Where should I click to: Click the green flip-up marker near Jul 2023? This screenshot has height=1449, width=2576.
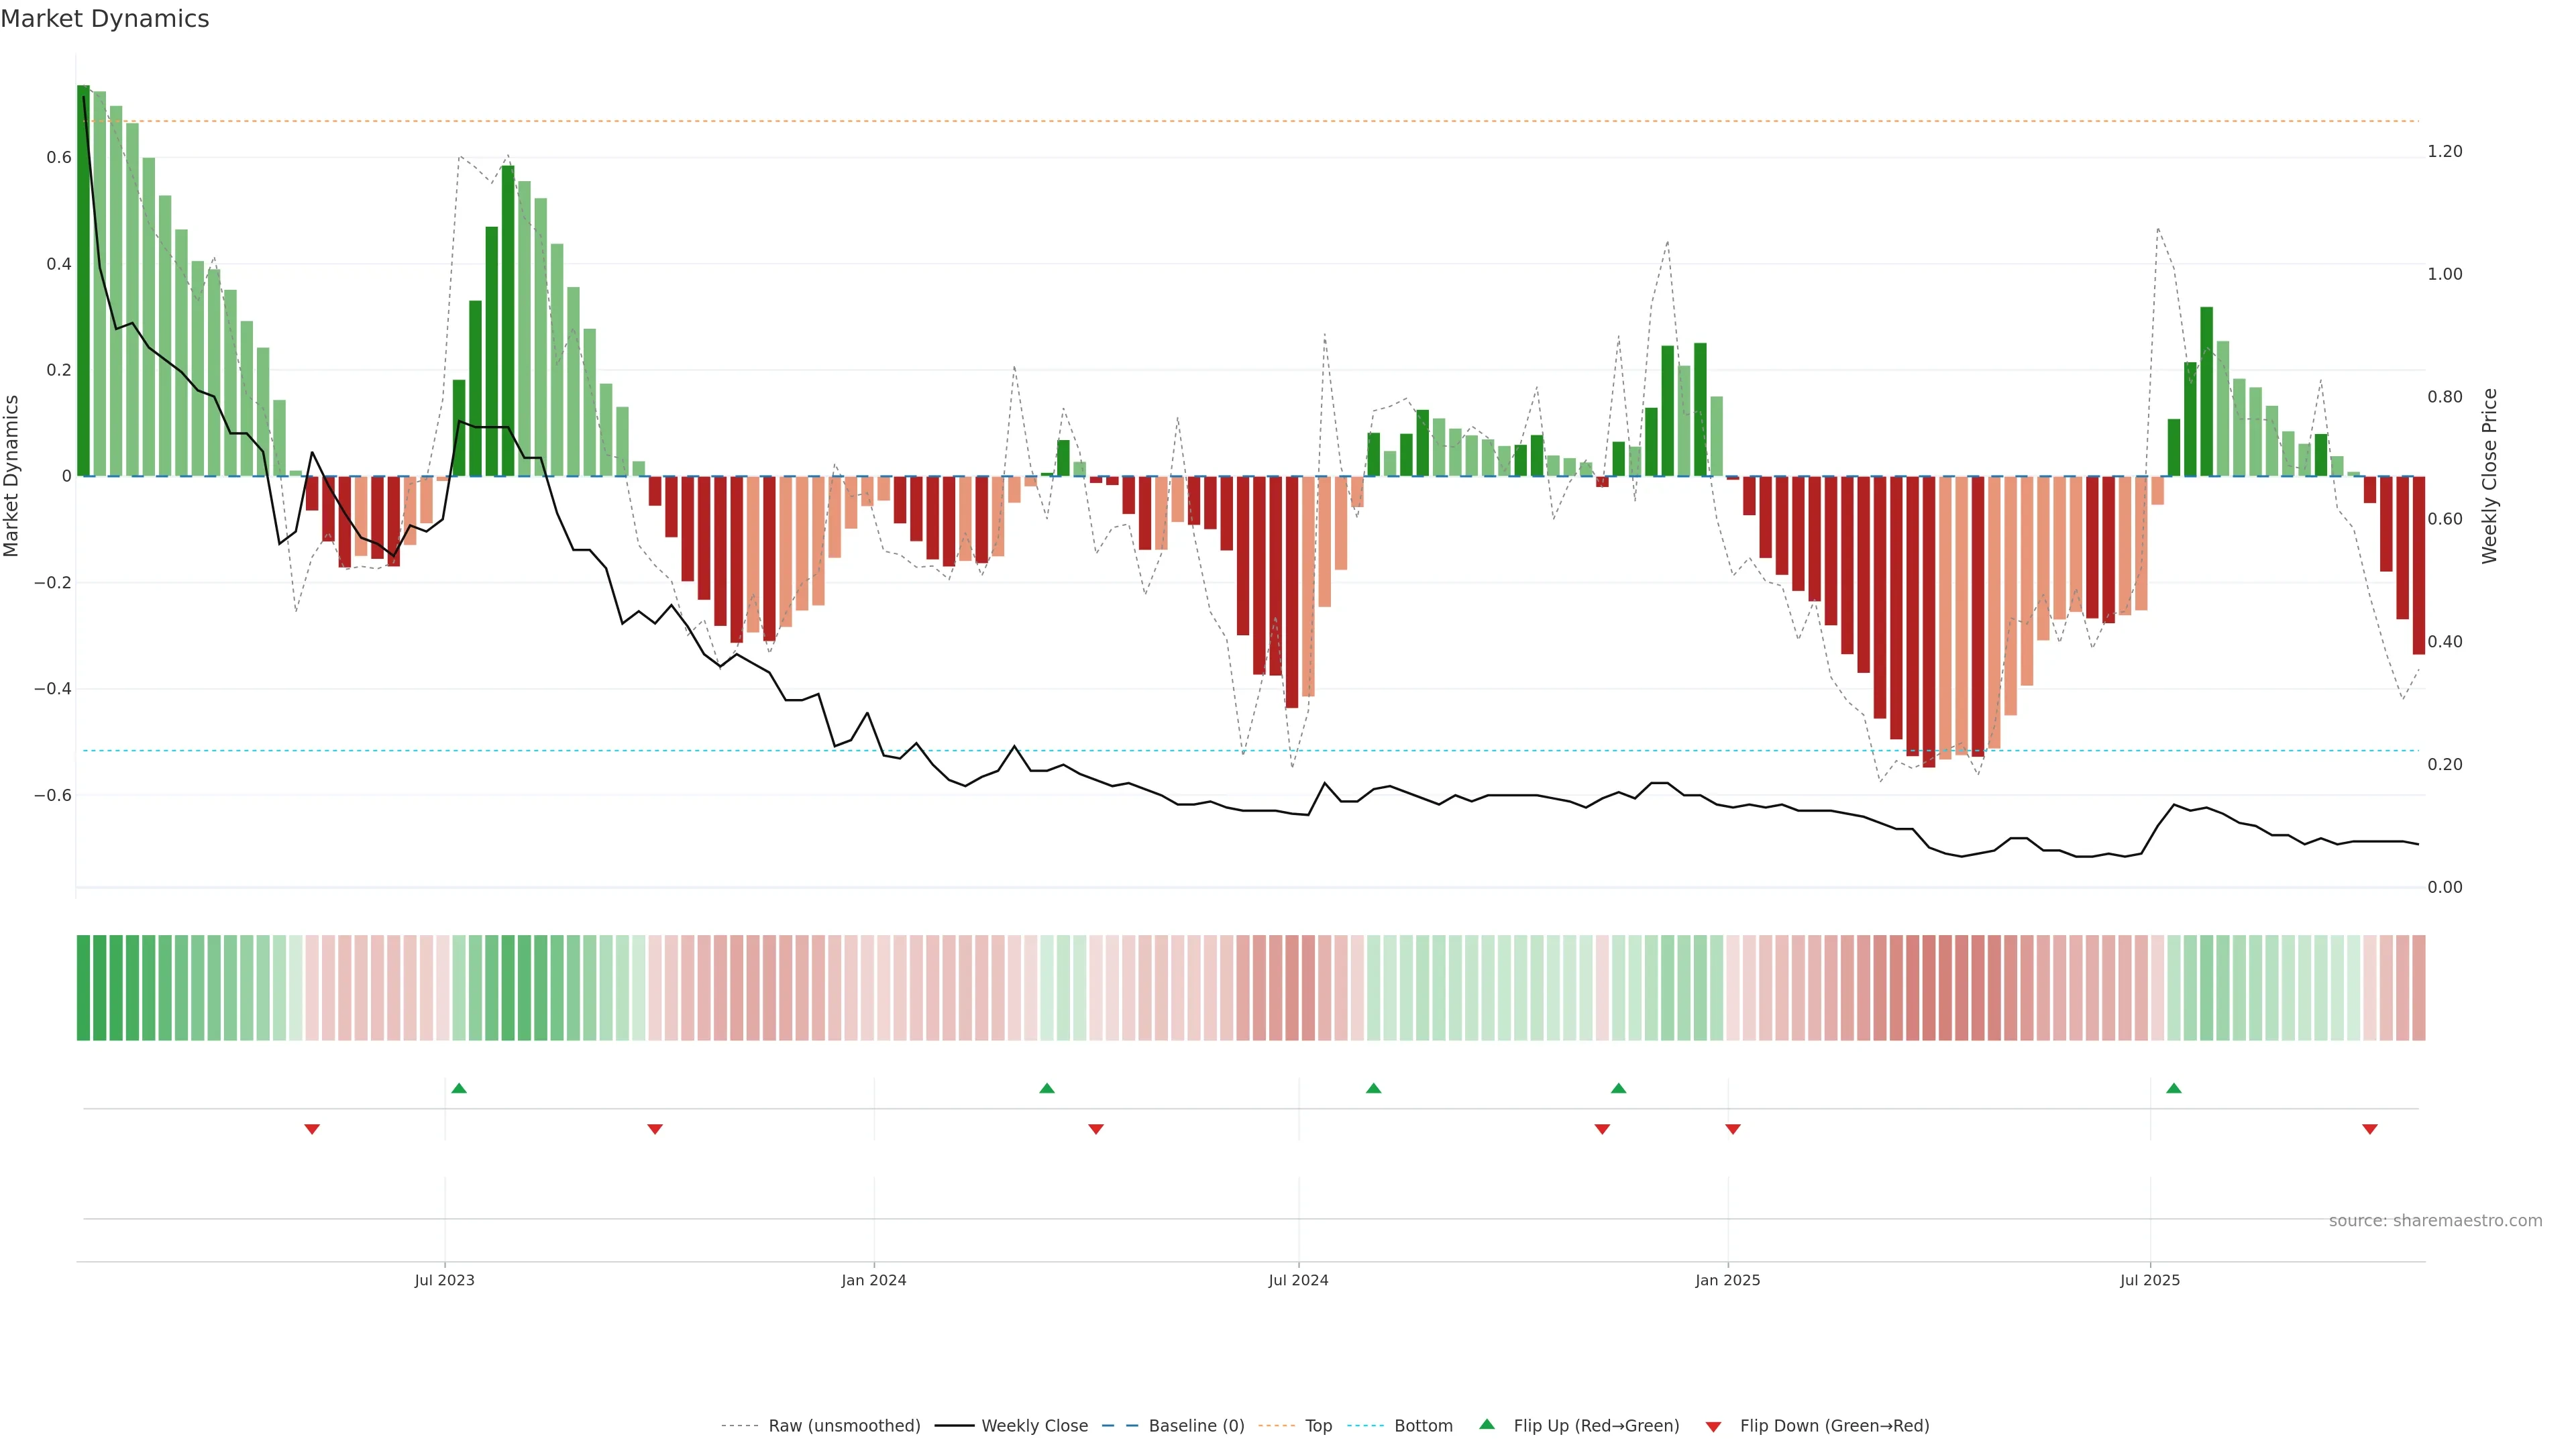tap(459, 1088)
